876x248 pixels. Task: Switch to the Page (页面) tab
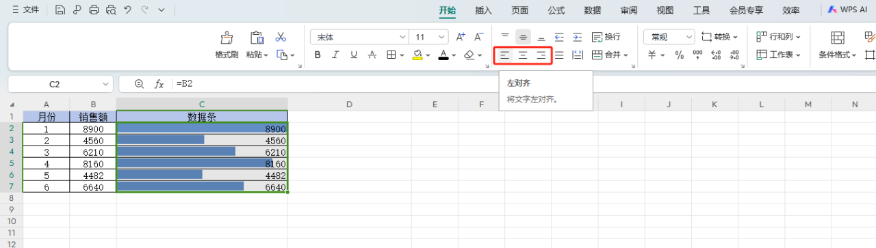click(519, 10)
